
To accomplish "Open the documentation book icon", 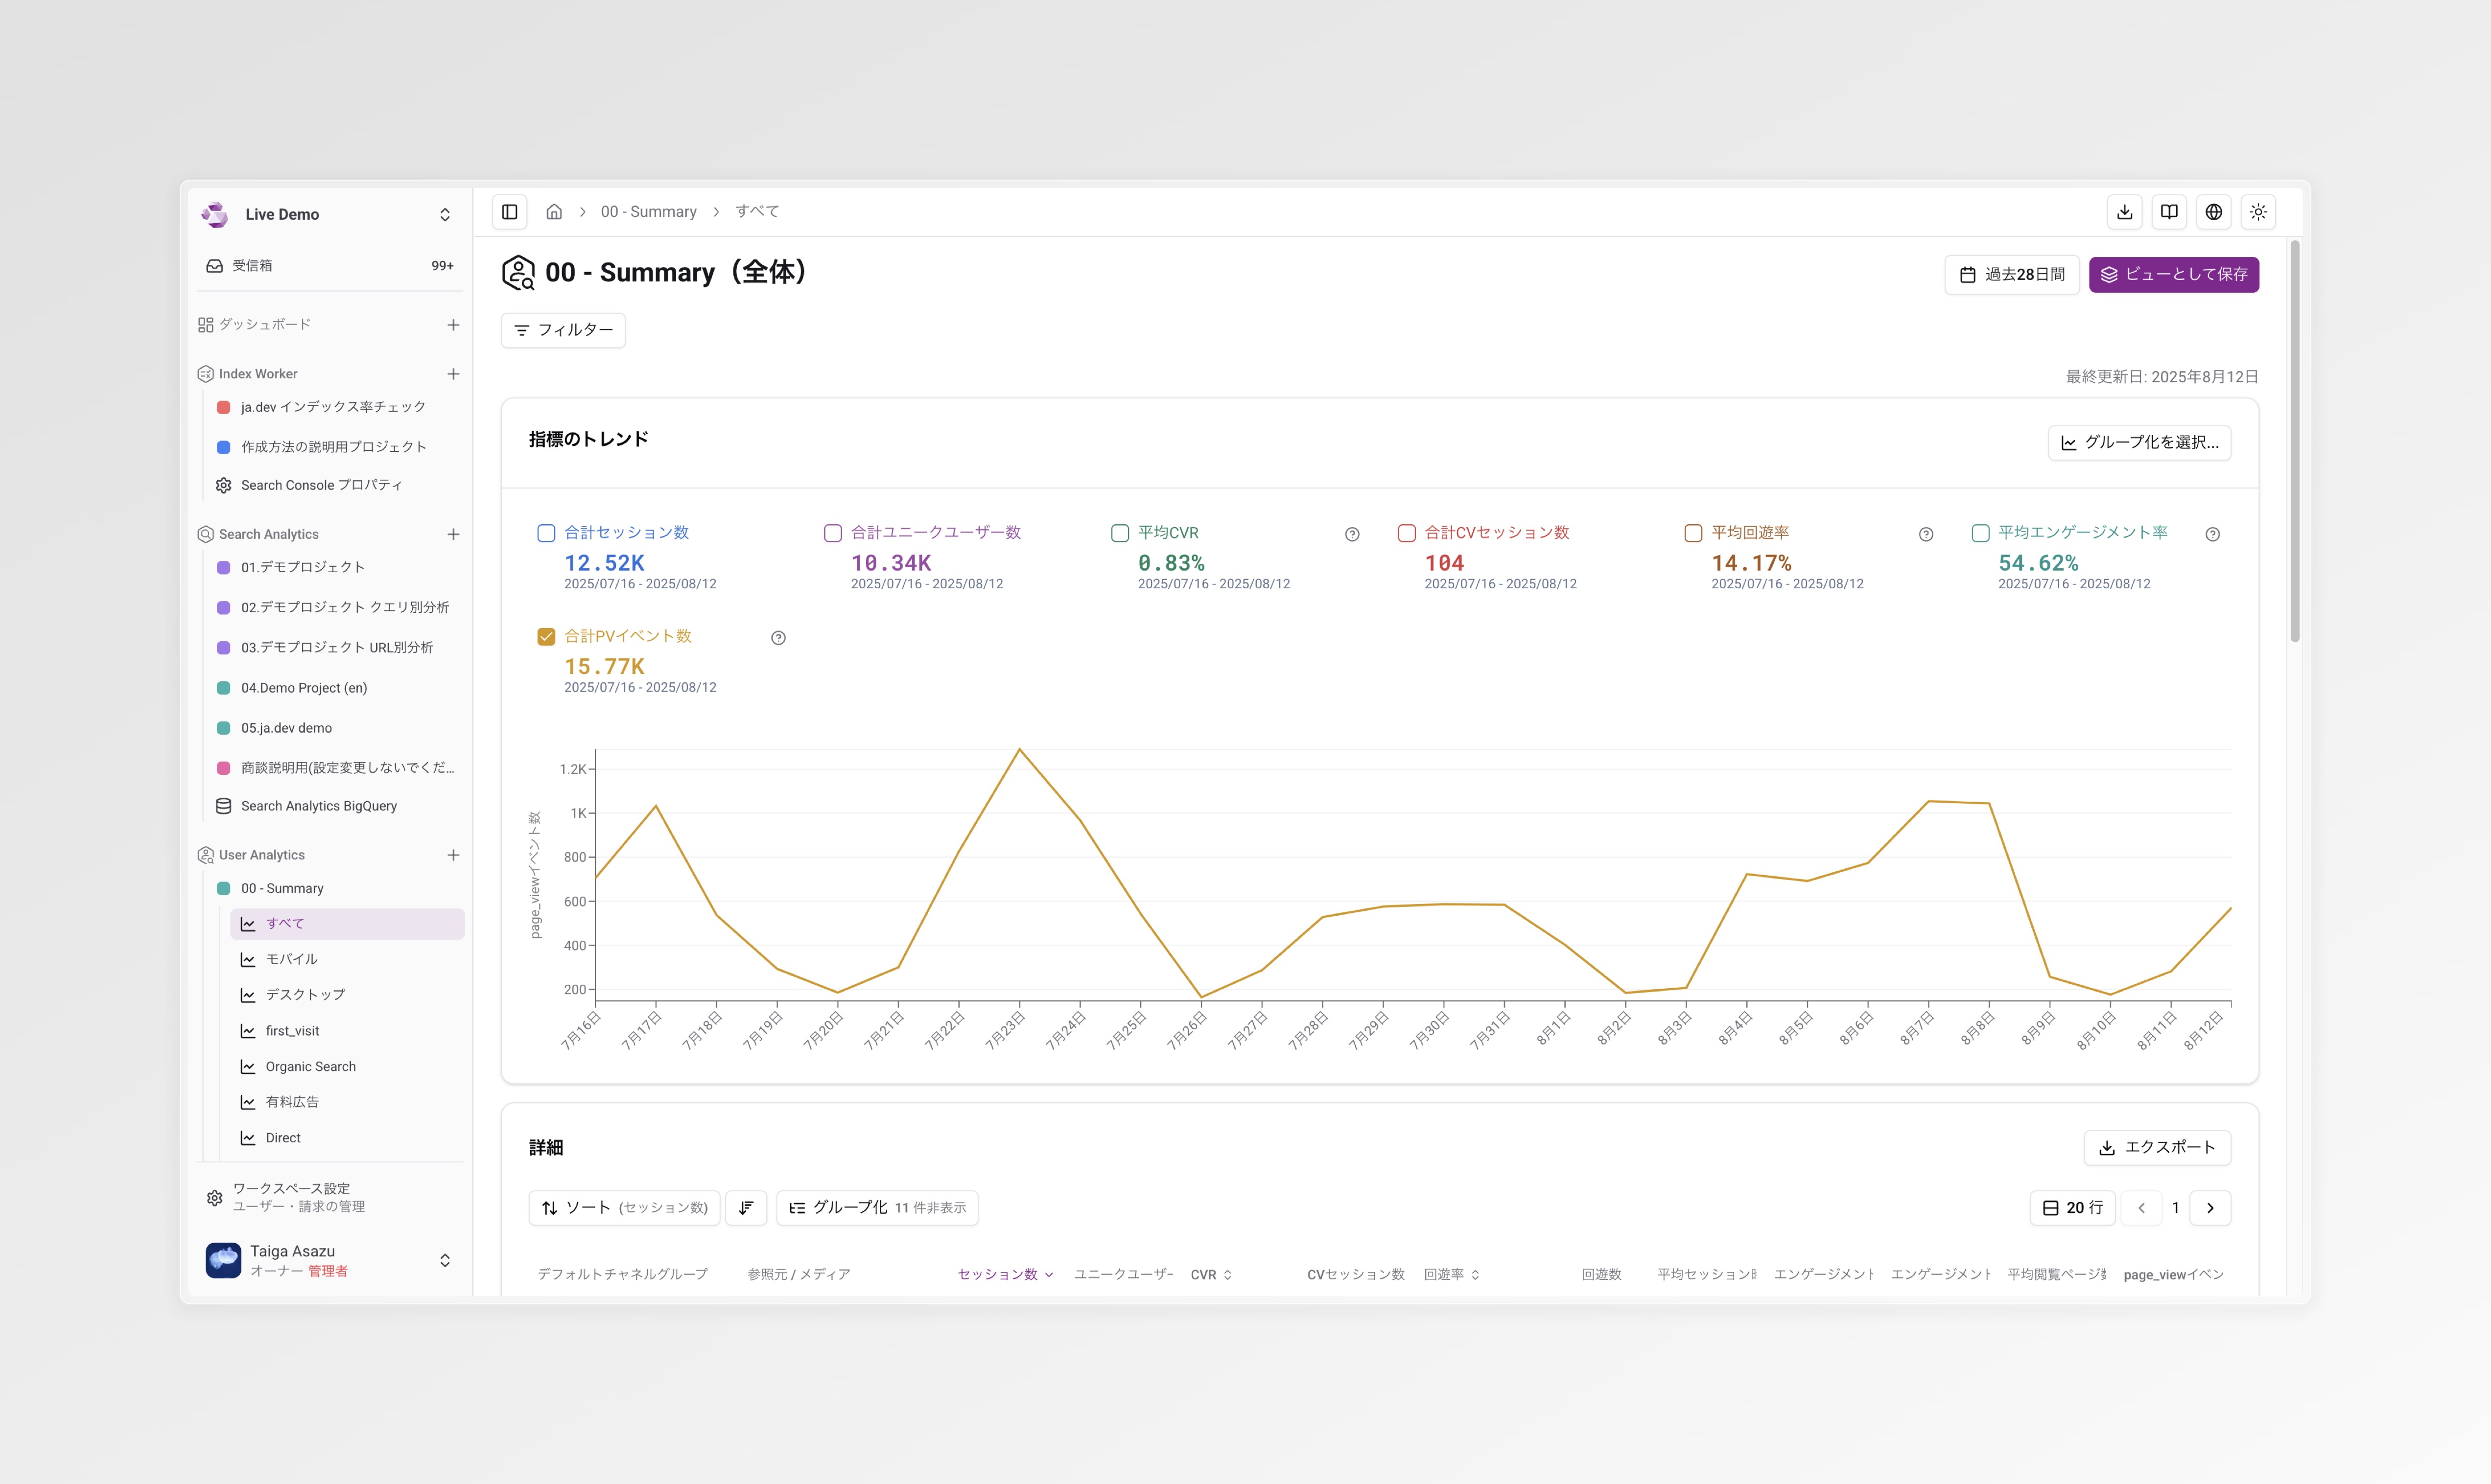I will (2169, 211).
